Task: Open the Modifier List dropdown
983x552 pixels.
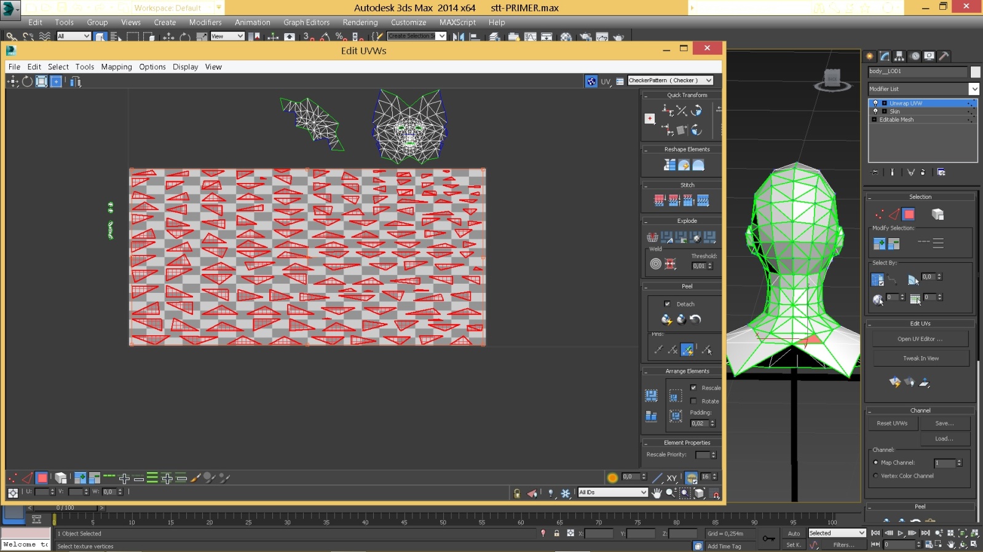Action: [x=923, y=89]
